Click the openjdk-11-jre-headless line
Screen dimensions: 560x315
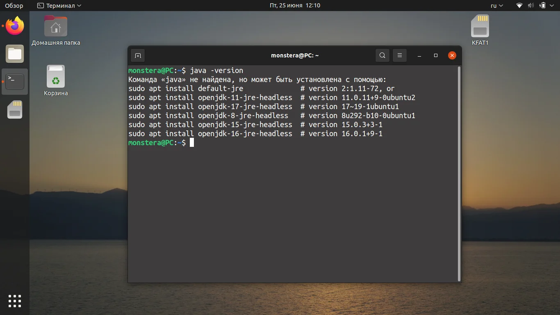pos(272,98)
